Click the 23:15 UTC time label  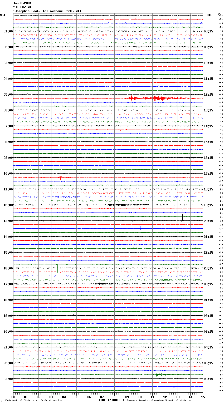(208, 268)
